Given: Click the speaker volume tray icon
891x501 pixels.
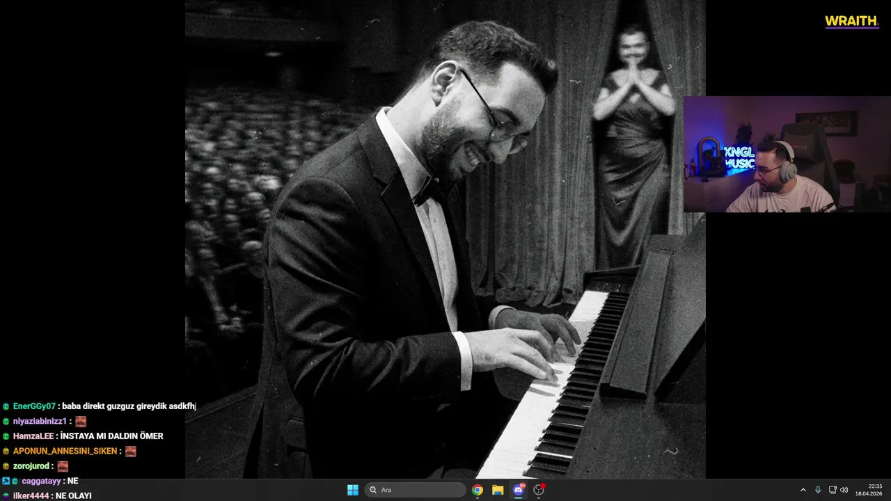Looking at the screenshot, I should (x=844, y=490).
